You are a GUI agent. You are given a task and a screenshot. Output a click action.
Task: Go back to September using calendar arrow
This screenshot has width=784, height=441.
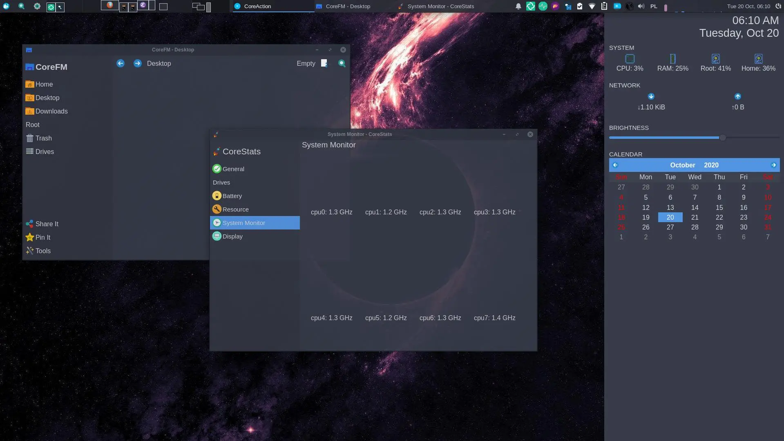point(616,165)
